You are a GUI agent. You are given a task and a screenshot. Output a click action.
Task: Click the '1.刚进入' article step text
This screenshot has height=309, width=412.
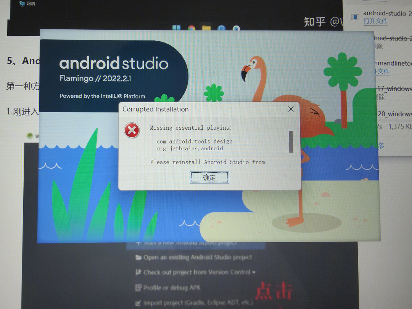(x=23, y=112)
